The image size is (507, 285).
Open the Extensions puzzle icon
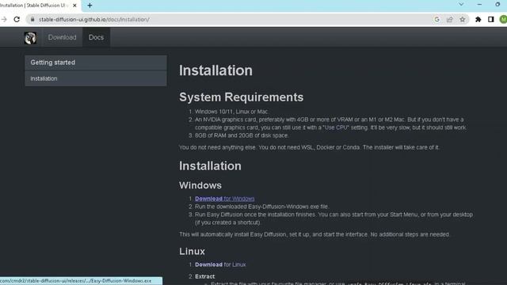point(478,19)
